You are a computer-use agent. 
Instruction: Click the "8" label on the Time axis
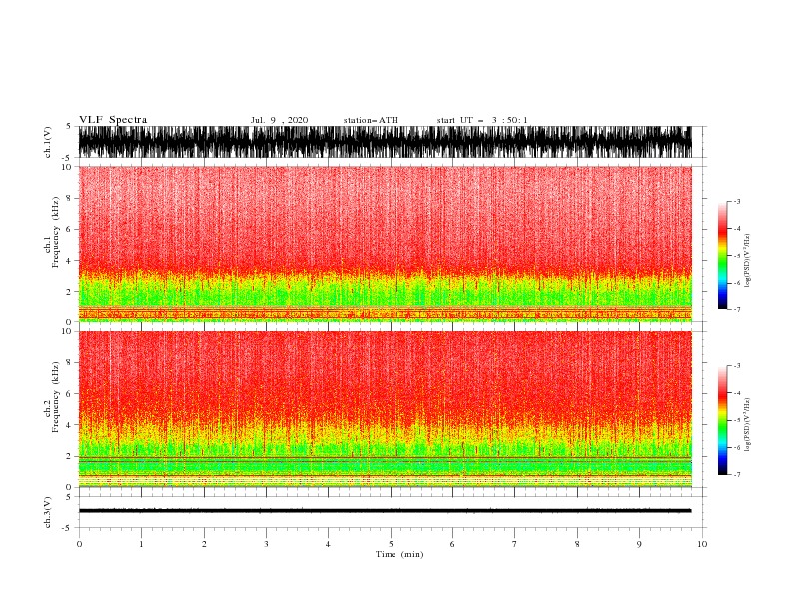(577, 544)
